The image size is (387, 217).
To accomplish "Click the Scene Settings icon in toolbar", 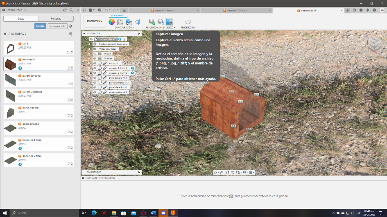I will coord(120,22).
